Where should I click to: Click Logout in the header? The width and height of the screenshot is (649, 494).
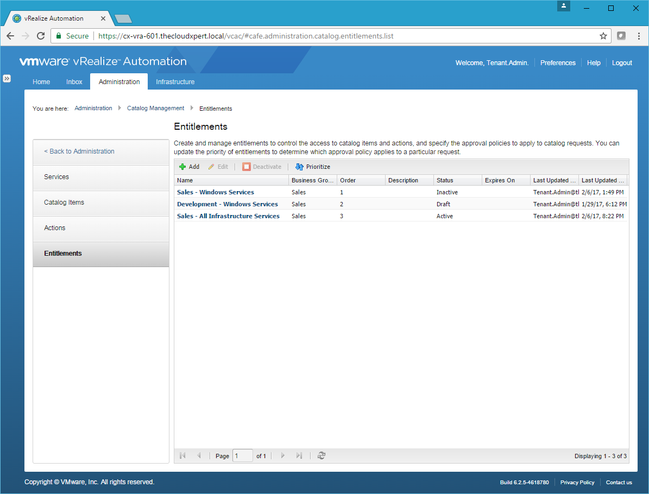tap(622, 63)
